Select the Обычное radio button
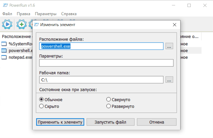The width and height of the screenshot is (213, 138). 41,100
